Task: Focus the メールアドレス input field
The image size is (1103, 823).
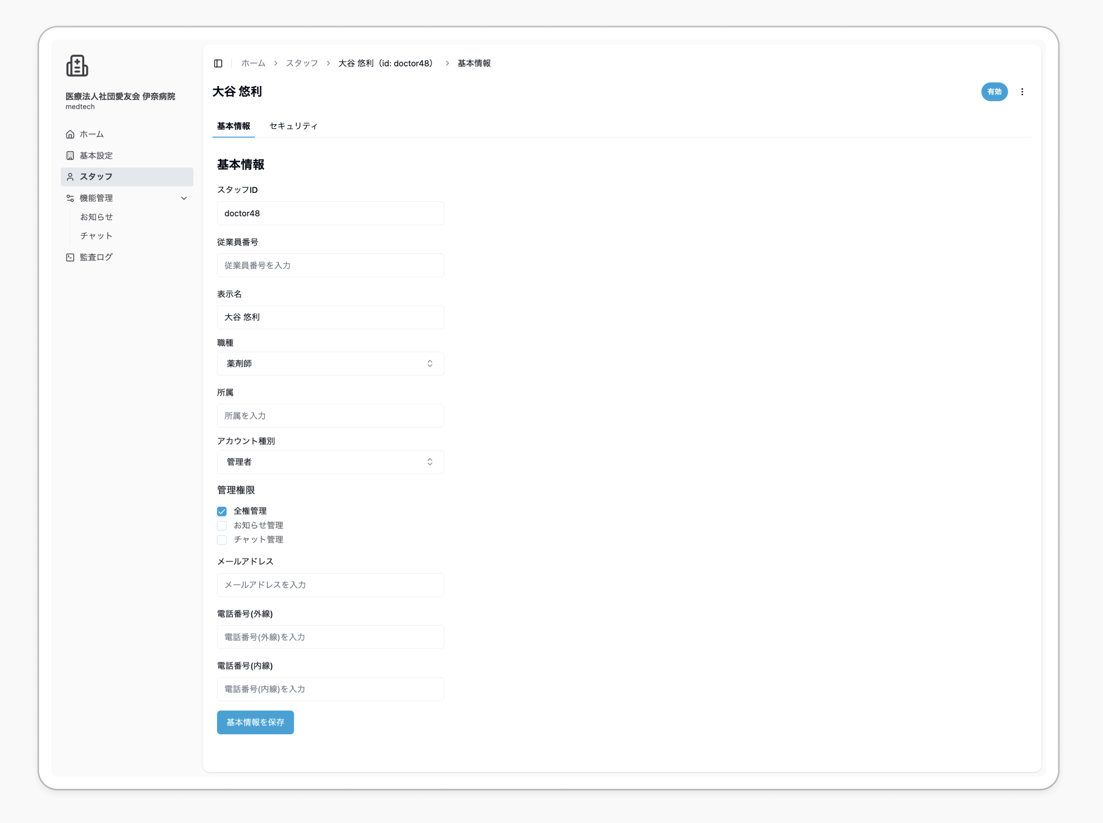Action: click(330, 585)
